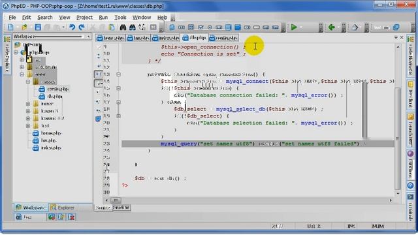This screenshot has width=418, height=235.
Task: Click the grid layout icon after replace
Action: tap(153, 27)
